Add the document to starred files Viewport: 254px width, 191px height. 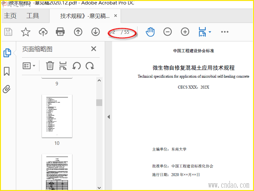[x=26, y=32]
